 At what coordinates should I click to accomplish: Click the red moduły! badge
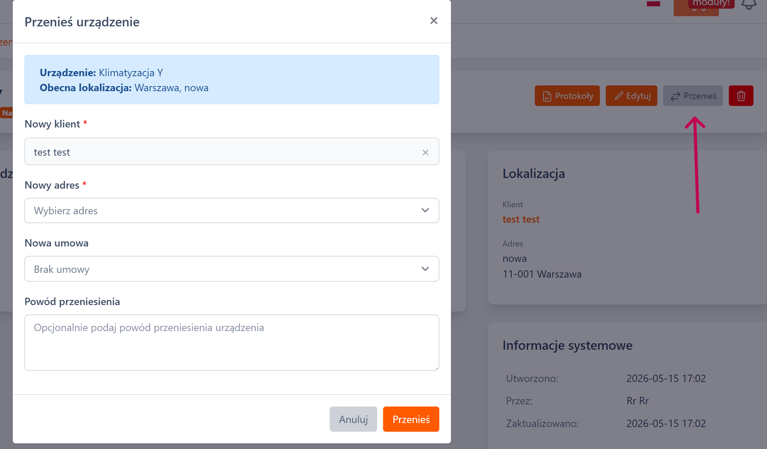click(x=711, y=3)
